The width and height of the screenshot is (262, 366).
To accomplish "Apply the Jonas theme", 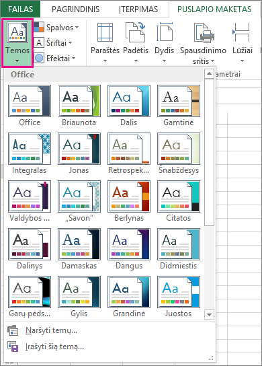I will click(x=79, y=153).
